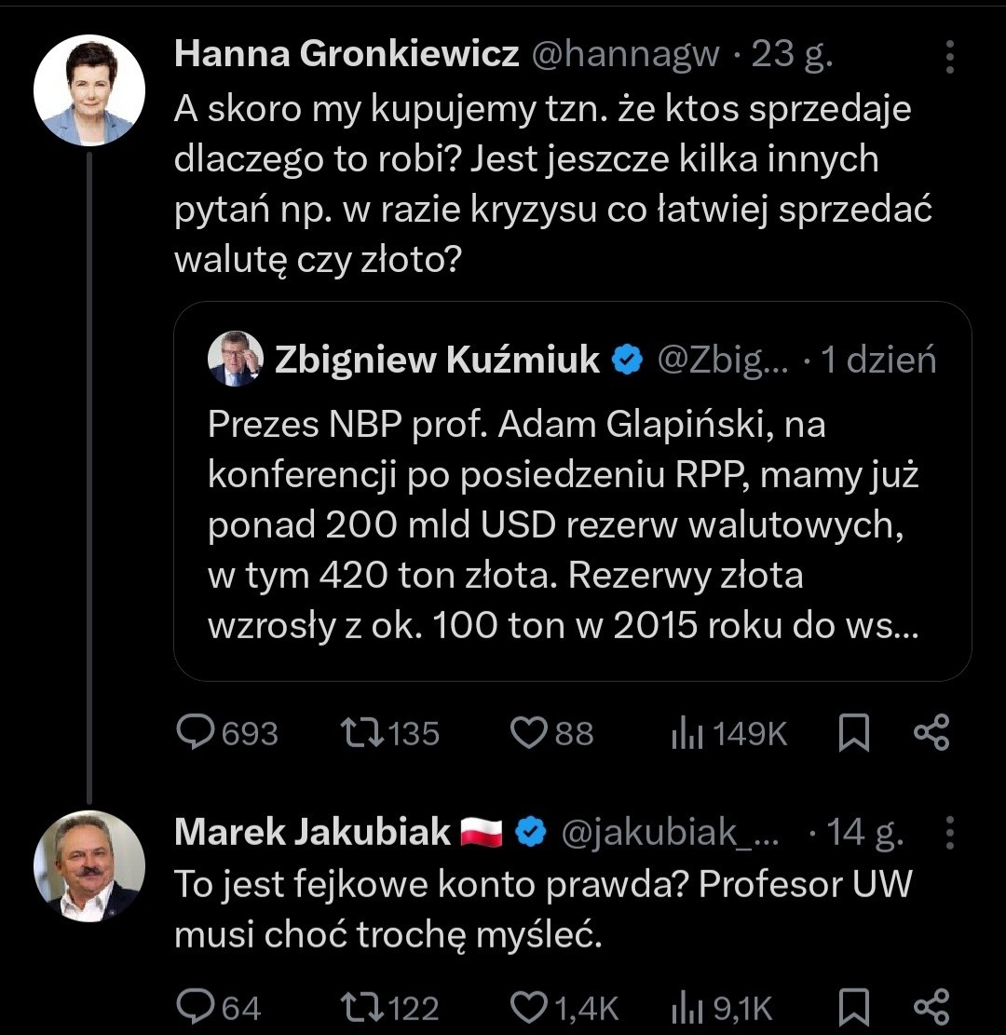Open Zbigniew Kuźmiuk's small avatar in quote
Image resolution: width=1006 pixels, height=1035 pixels.
click(235, 359)
